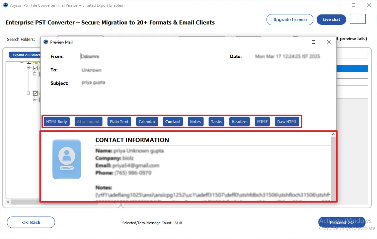The width and height of the screenshot is (377, 239).
Task: Click the Proceed >> button
Action: tap(342, 222)
